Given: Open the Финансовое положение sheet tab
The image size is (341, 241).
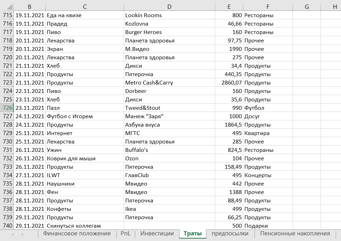Looking at the screenshot, I should 77,234.
